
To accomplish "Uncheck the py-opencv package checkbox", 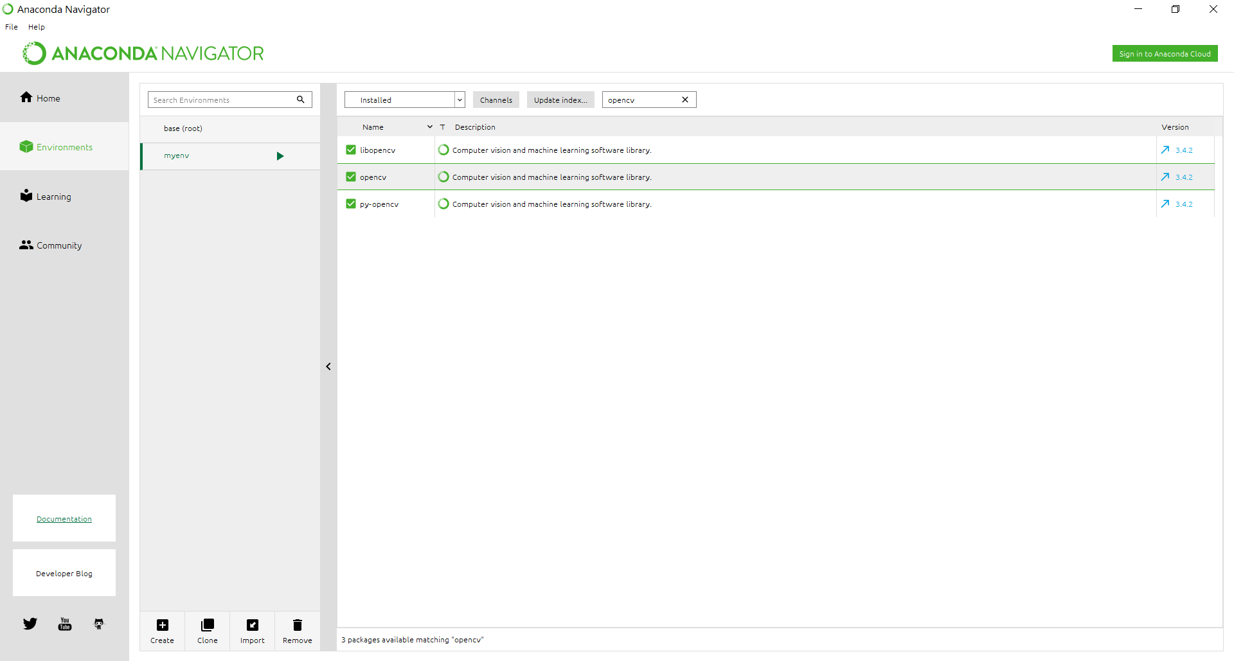I will click(351, 204).
